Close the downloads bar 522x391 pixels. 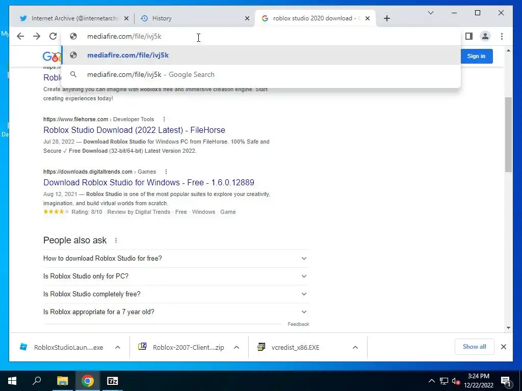pos(503,347)
